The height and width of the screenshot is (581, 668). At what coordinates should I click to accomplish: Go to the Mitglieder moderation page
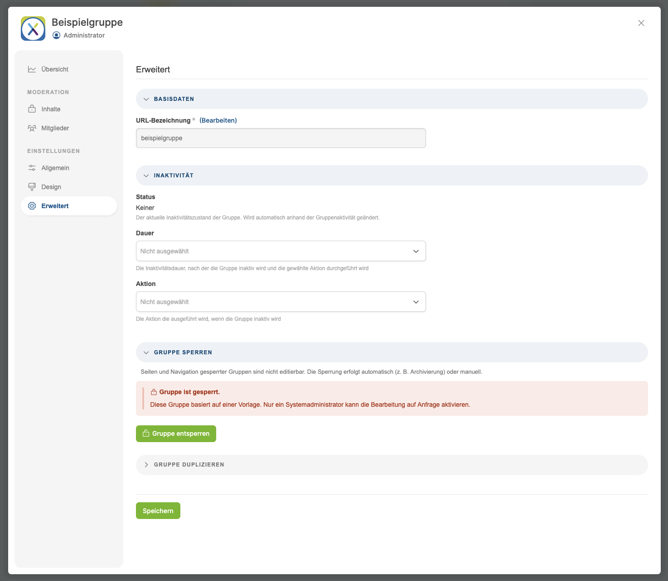coord(55,128)
